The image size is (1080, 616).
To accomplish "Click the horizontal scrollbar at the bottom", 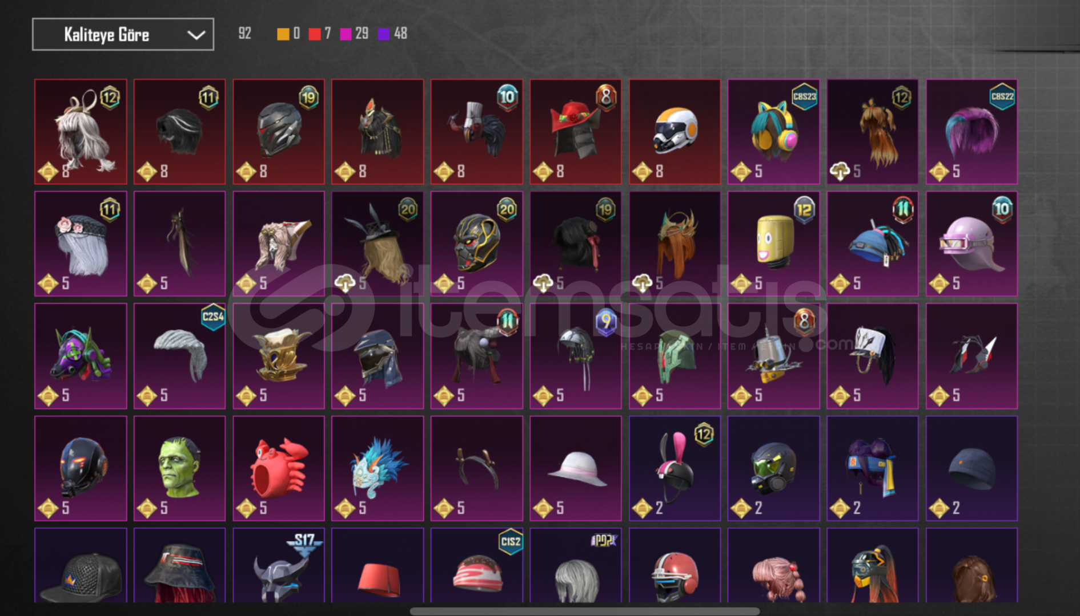I will click(584, 611).
